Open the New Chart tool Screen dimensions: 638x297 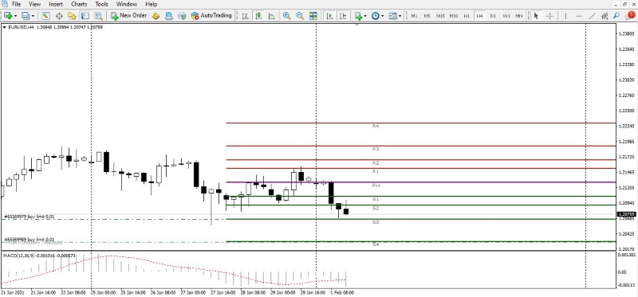[x=8, y=16]
